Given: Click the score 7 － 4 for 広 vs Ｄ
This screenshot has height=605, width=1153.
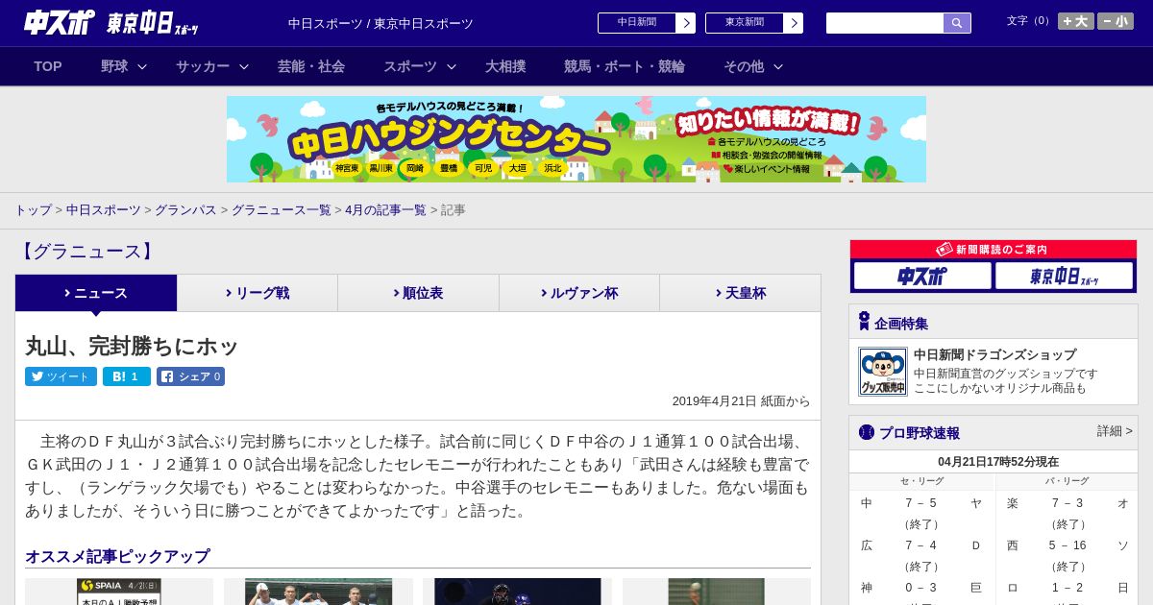Looking at the screenshot, I should 920,545.
